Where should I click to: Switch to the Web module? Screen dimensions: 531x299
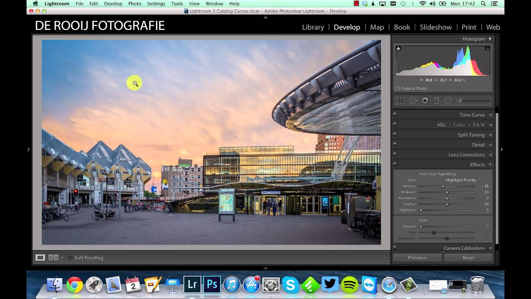[493, 27]
